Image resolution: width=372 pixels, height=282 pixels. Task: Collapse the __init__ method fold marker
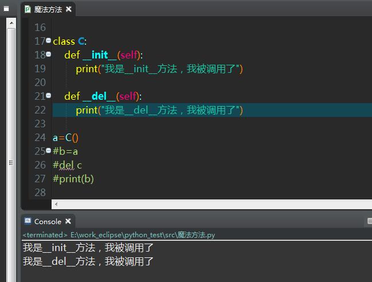48,54
